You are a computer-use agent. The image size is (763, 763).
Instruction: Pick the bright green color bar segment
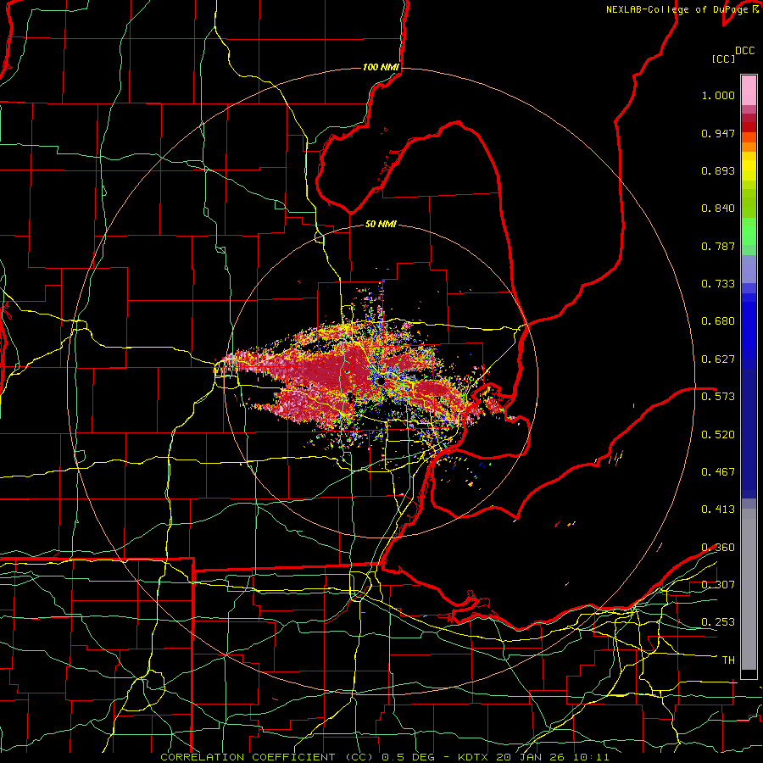click(x=749, y=231)
